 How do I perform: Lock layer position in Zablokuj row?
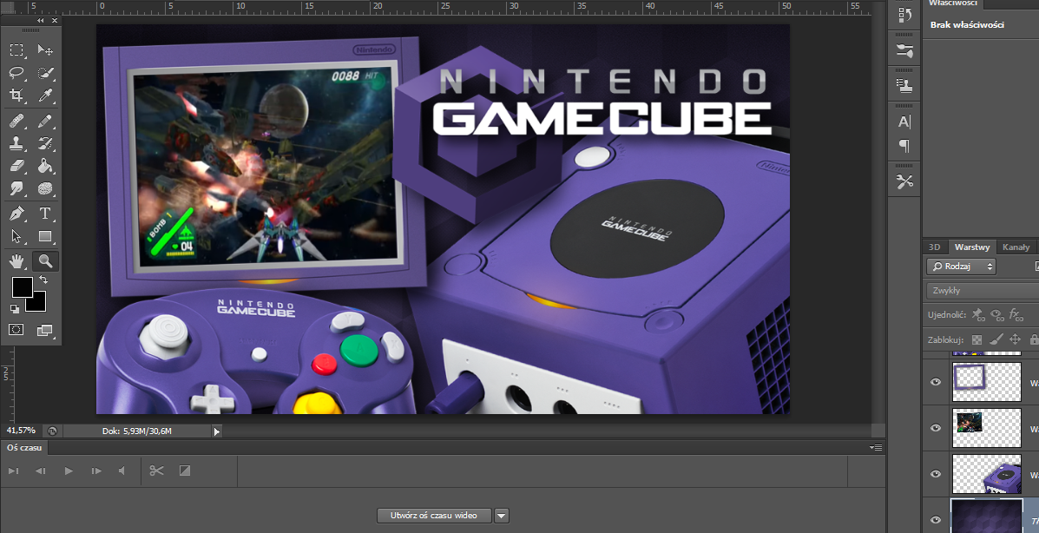[x=1016, y=339]
